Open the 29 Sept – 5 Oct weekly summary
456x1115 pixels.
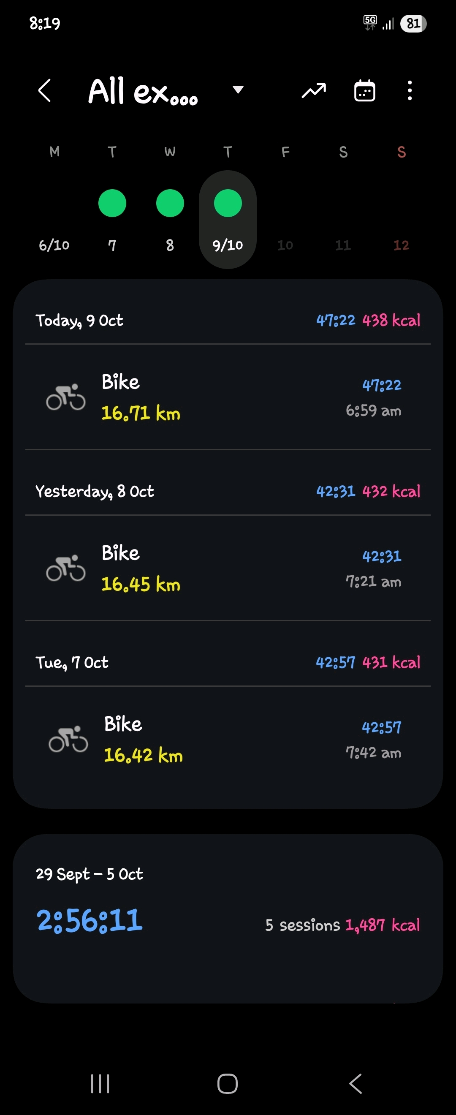tap(228, 918)
